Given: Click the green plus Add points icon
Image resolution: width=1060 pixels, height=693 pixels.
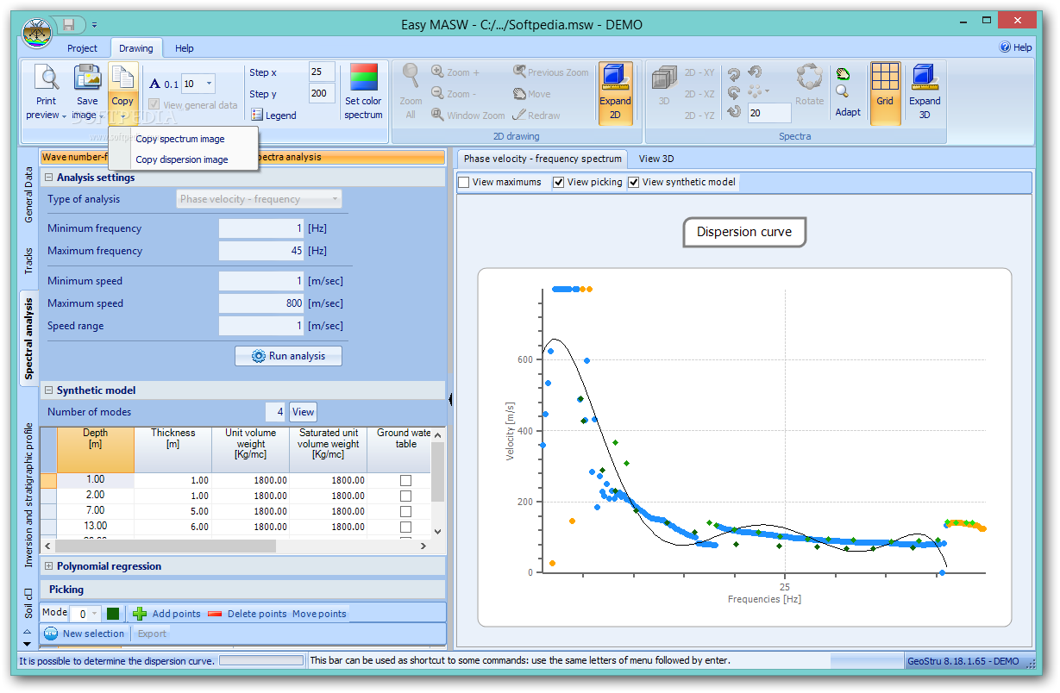Looking at the screenshot, I should [x=140, y=614].
